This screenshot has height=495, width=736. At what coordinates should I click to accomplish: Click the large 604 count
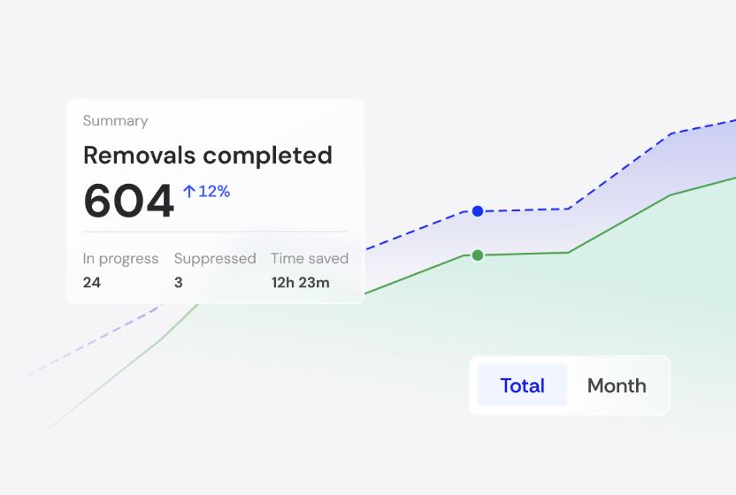pyautogui.click(x=129, y=202)
